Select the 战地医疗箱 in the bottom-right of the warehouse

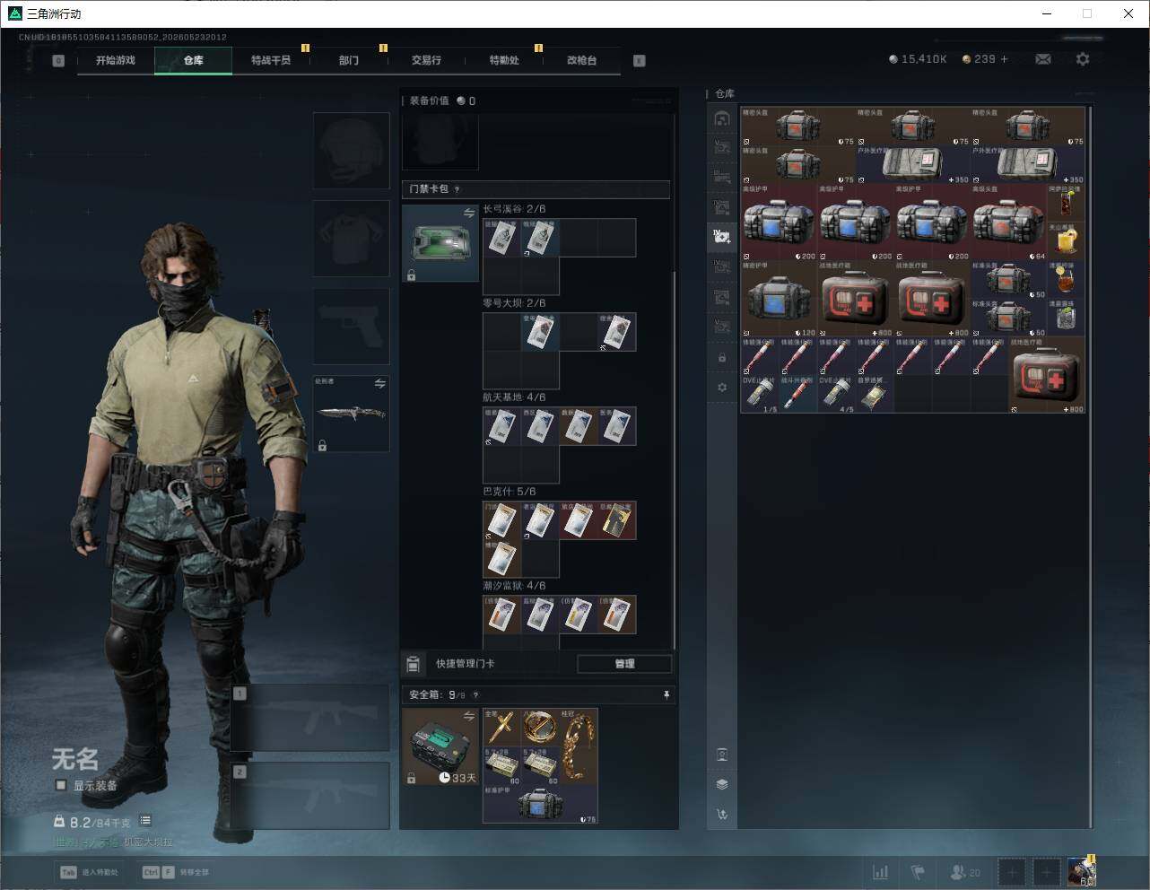[x=1047, y=375]
